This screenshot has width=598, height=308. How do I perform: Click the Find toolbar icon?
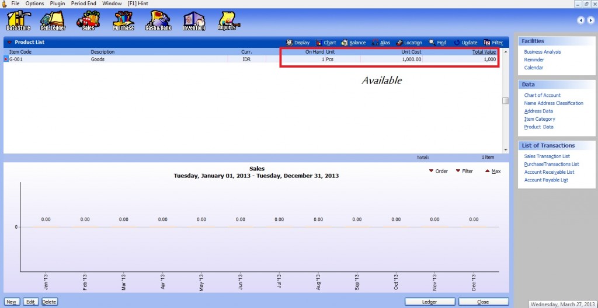click(x=437, y=43)
